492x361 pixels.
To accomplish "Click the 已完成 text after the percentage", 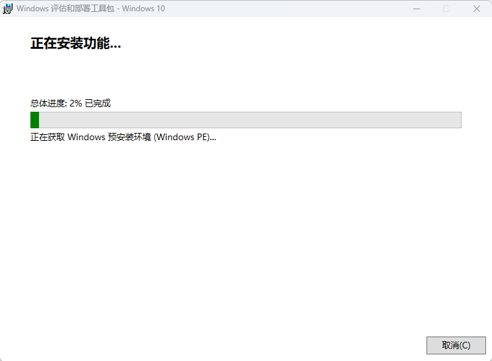I will click(97, 103).
